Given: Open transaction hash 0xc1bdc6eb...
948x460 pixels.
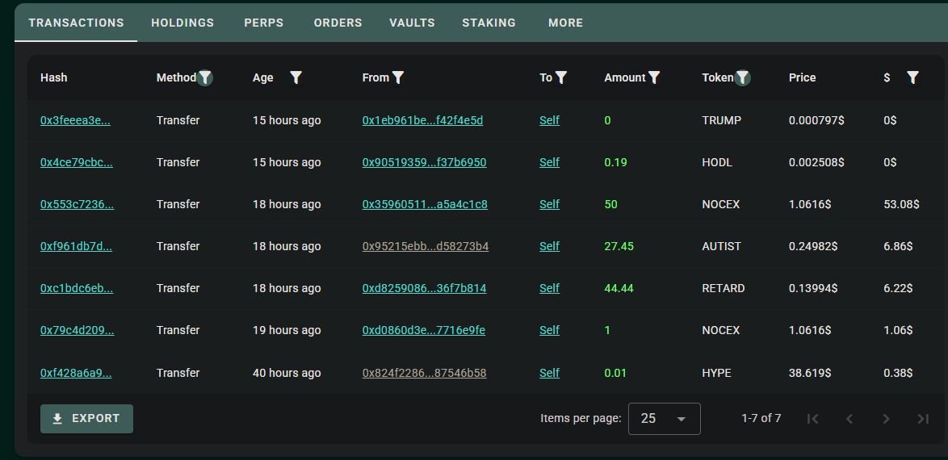Looking at the screenshot, I should 77,288.
